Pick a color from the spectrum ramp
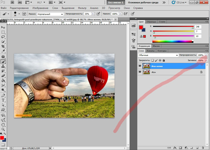The width and height of the screenshot is (210, 150). pyautogui.click(x=173, y=42)
